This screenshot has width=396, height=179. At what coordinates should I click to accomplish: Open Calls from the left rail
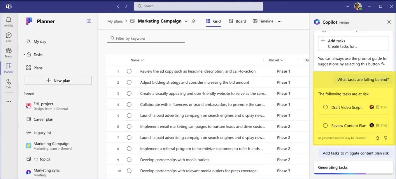9,84
